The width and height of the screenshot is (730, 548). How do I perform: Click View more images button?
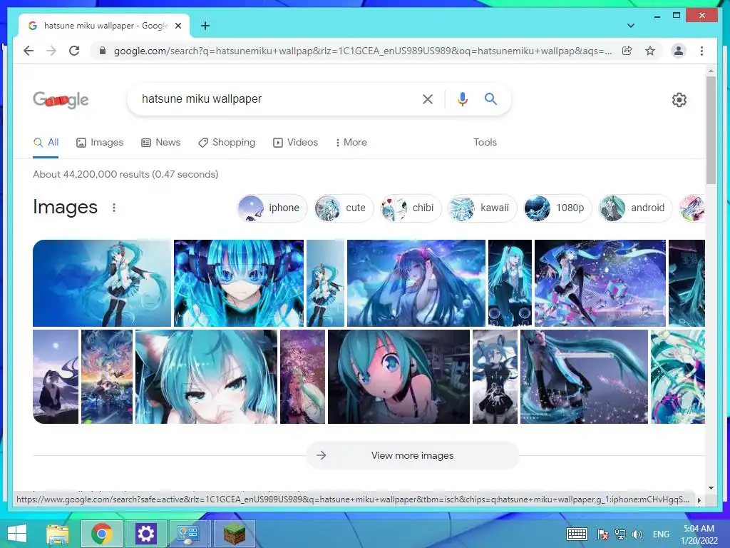(413, 455)
